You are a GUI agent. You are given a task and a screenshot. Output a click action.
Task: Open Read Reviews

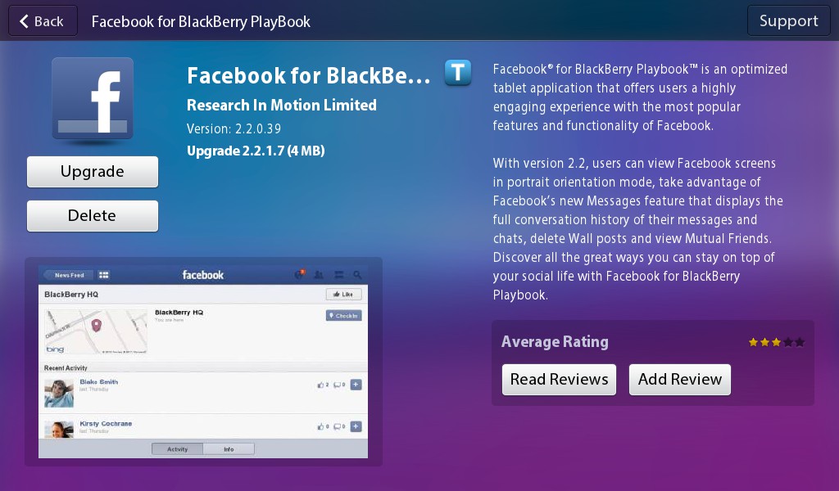(x=559, y=379)
